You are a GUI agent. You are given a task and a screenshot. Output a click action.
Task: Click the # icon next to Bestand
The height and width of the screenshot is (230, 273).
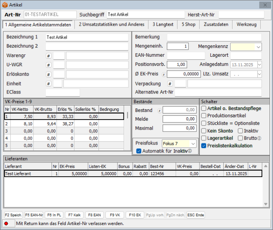tap(160, 110)
